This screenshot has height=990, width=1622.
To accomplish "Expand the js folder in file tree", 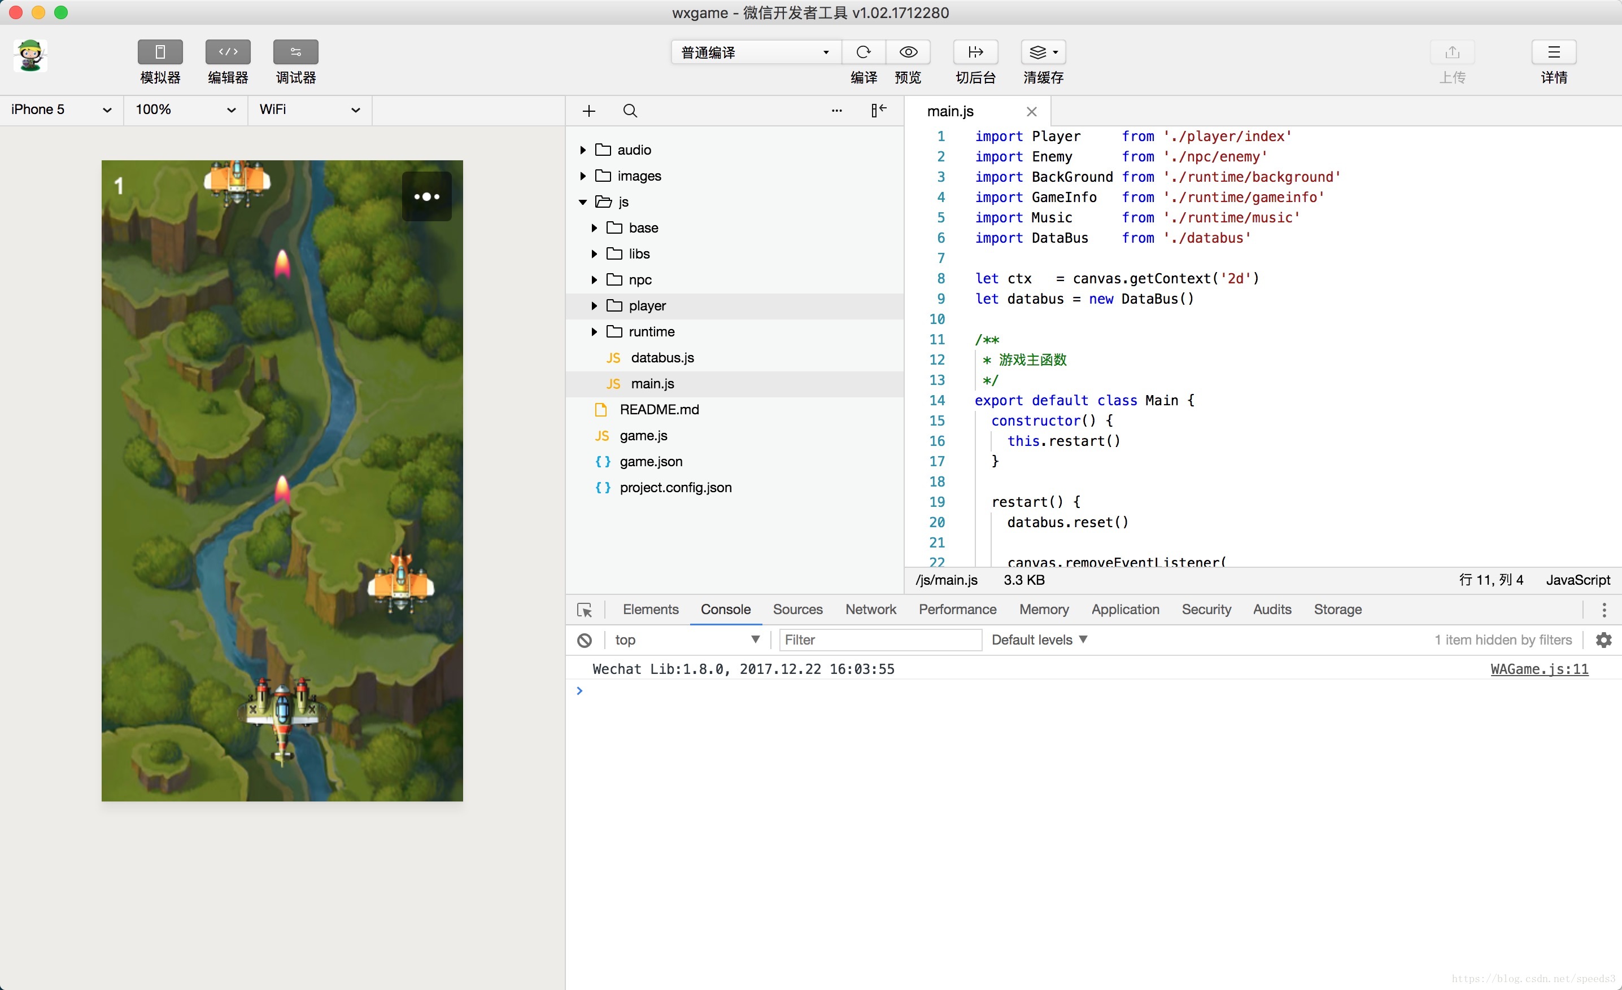I will coord(583,201).
